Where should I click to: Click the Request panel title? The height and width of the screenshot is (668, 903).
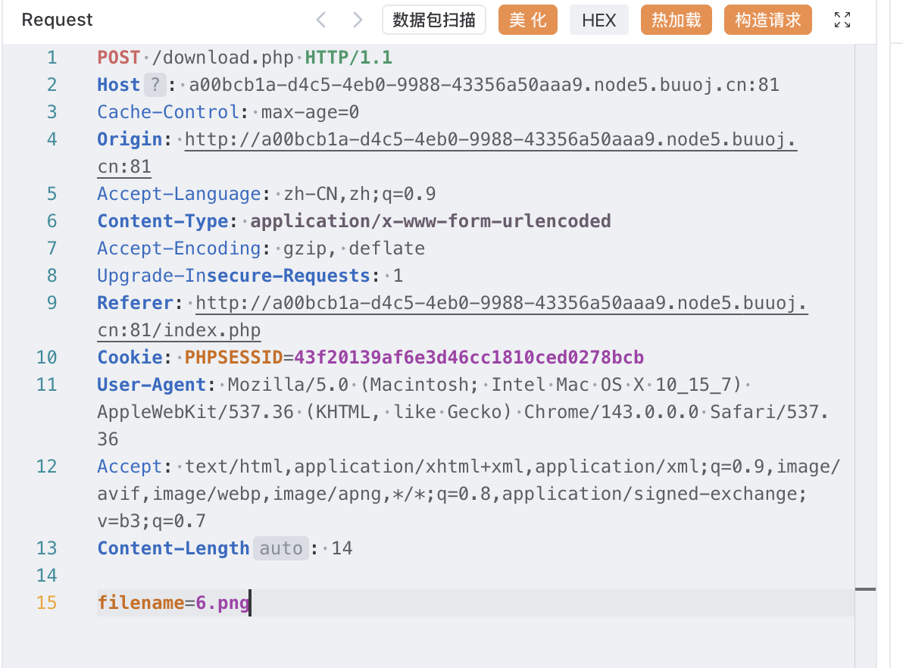coord(57,20)
